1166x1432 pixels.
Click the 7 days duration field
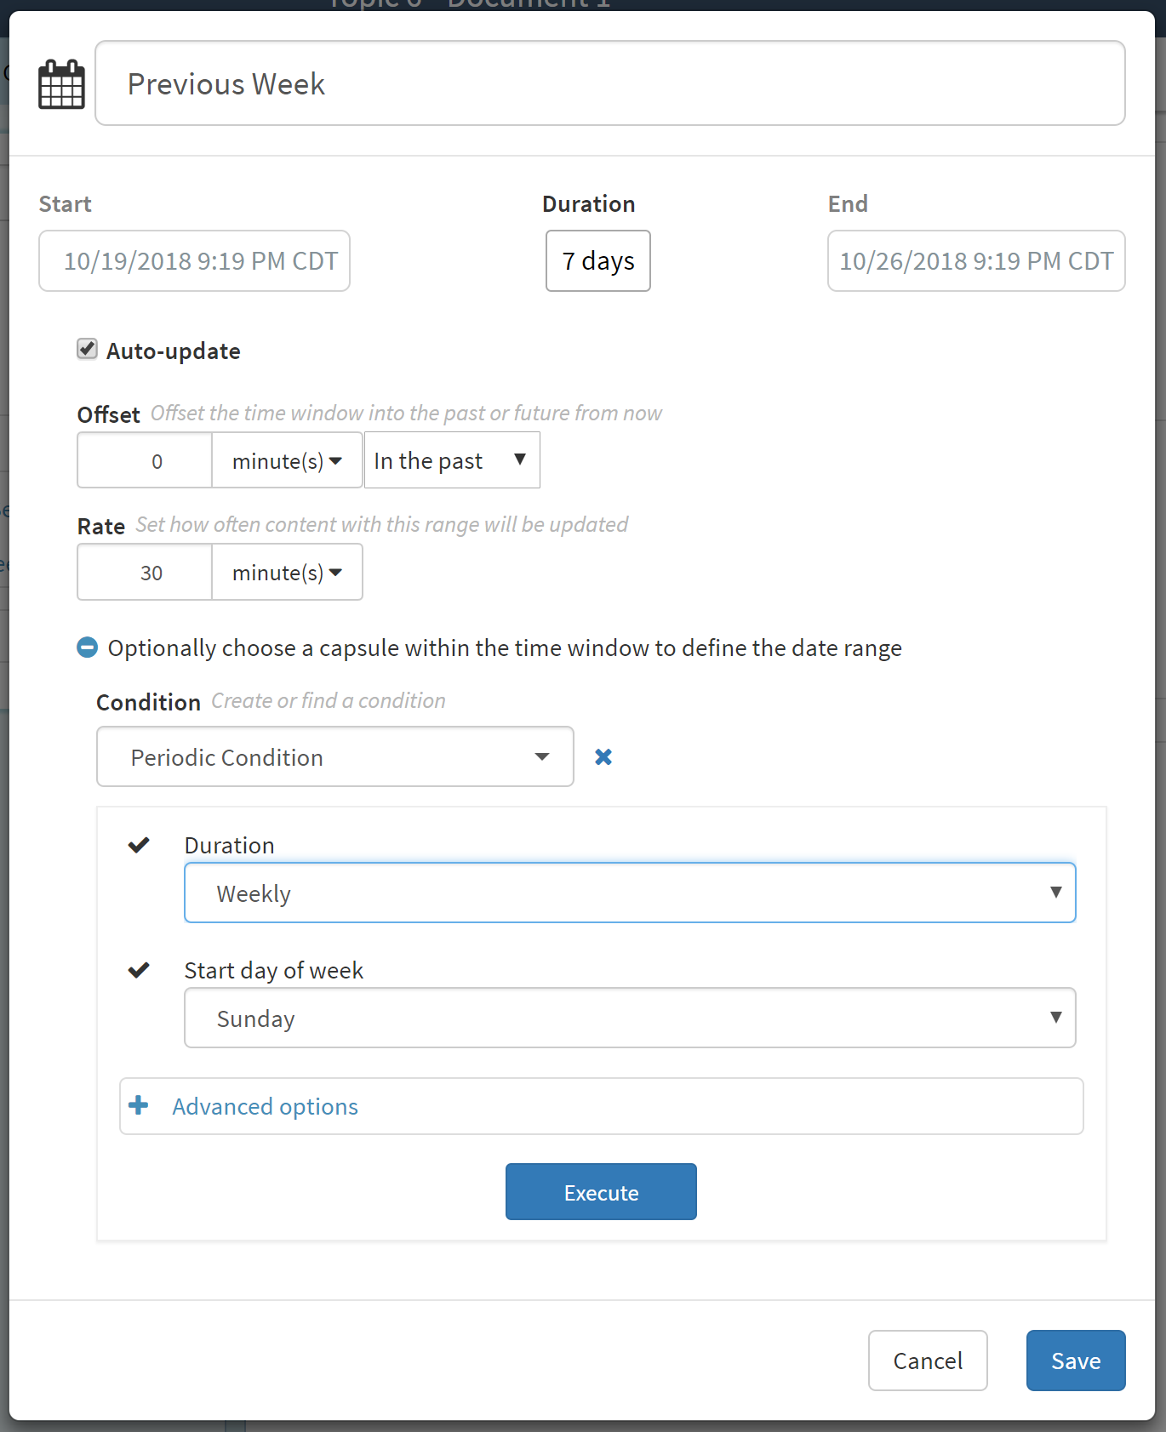click(x=597, y=261)
